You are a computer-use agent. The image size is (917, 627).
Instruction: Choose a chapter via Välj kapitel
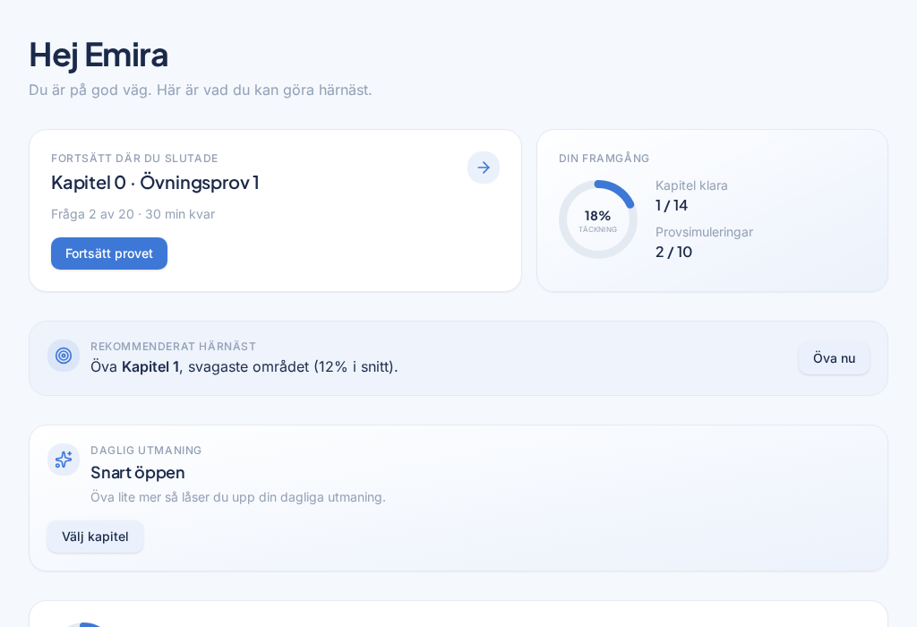point(95,537)
